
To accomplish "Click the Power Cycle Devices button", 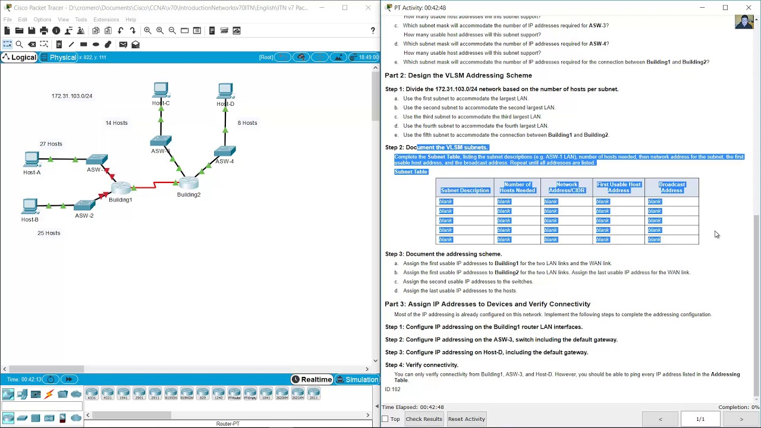I will click(51, 379).
